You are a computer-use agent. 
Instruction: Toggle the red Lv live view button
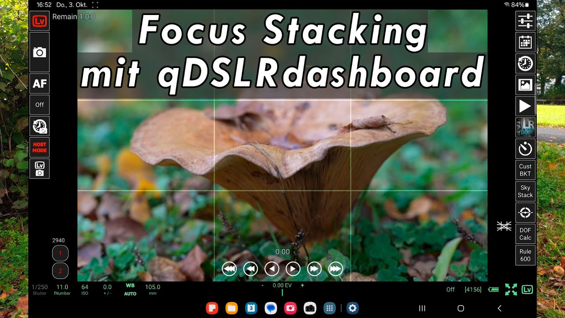tap(39, 21)
